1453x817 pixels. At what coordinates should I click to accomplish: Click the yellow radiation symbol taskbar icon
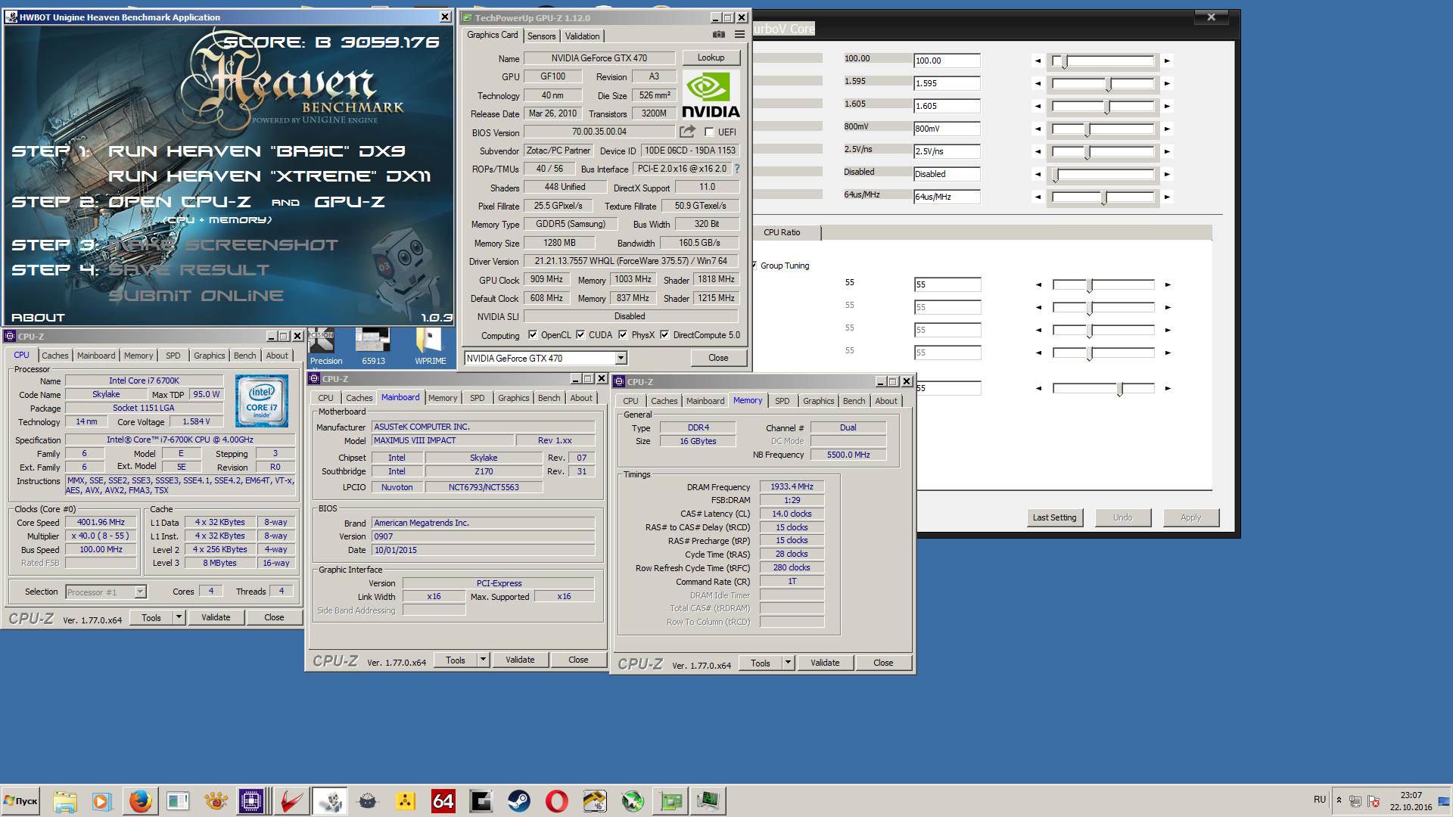pos(405,801)
